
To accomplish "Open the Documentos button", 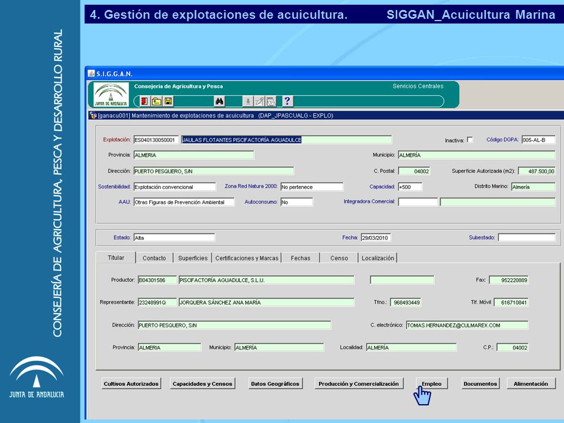I will (480, 384).
